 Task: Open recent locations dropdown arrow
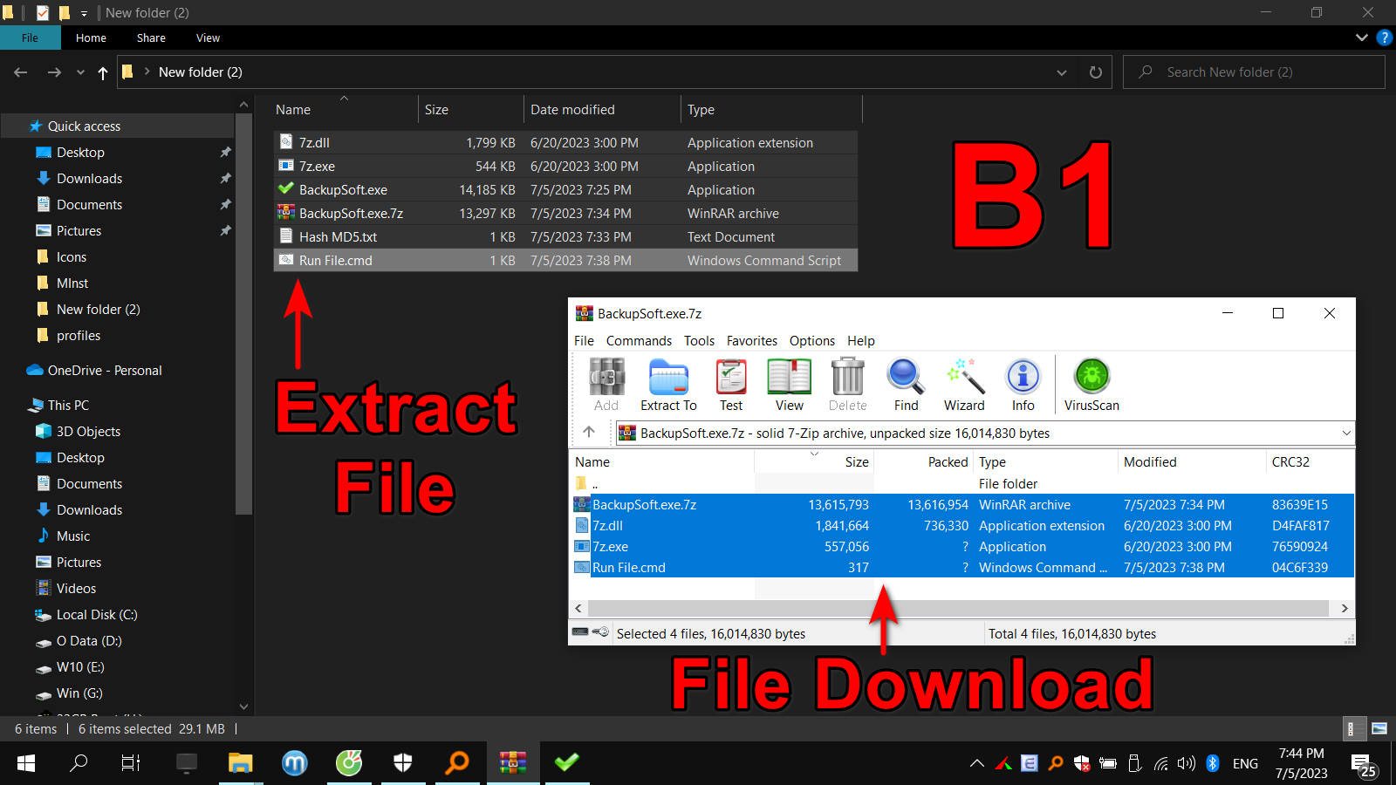[80, 72]
